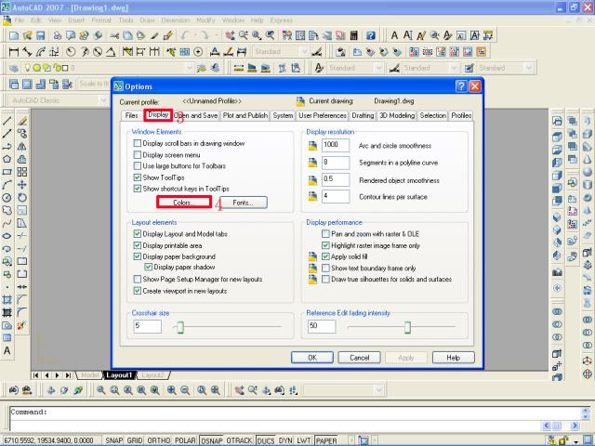595x446 pixels.
Task: Click the Colors... button
Action: coord(181,202)
